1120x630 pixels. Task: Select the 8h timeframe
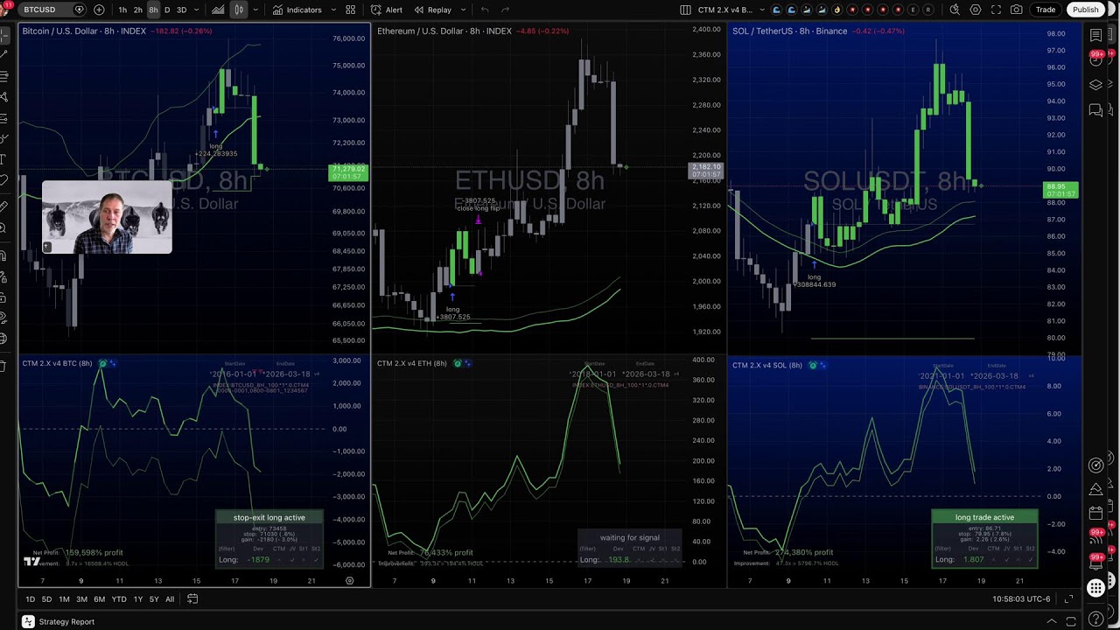coord(153,10)
